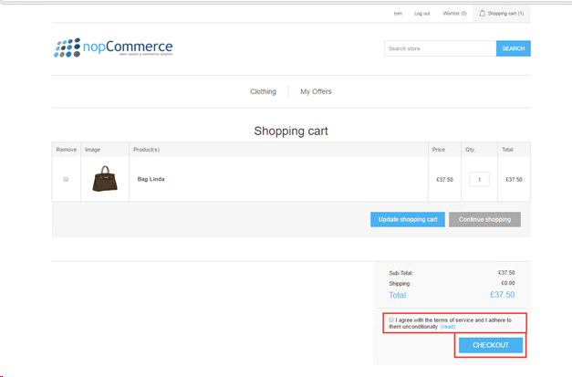
Task: Open the Clothing menu
Action: tap(263, 92)
